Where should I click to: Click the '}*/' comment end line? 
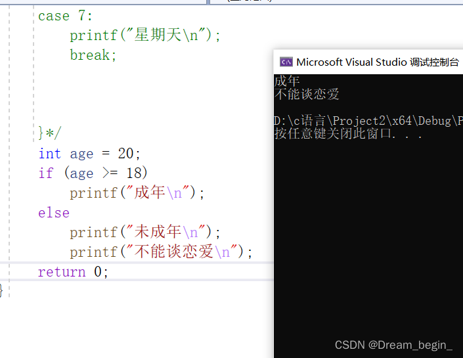[x=50, y=133]
